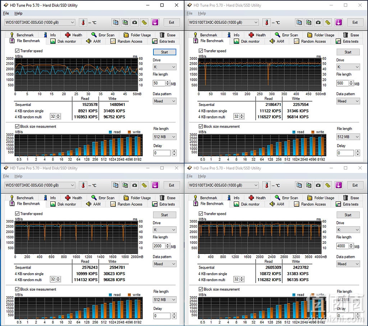Click copy text icon in top-right window

299,22
